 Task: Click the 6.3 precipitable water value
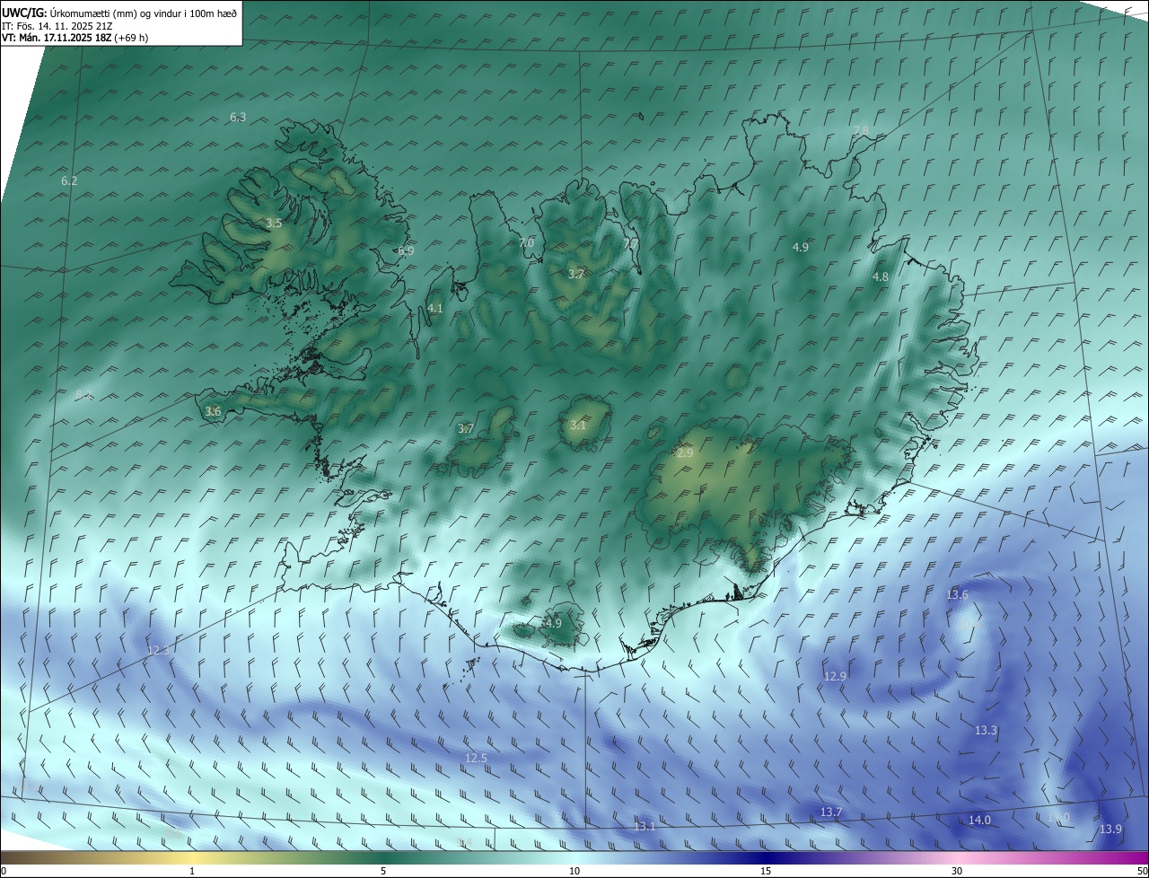(x=238, y=118)
